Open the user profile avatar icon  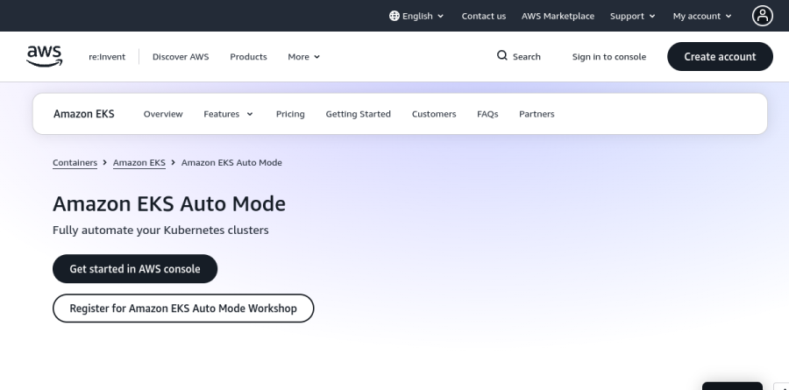763,16
